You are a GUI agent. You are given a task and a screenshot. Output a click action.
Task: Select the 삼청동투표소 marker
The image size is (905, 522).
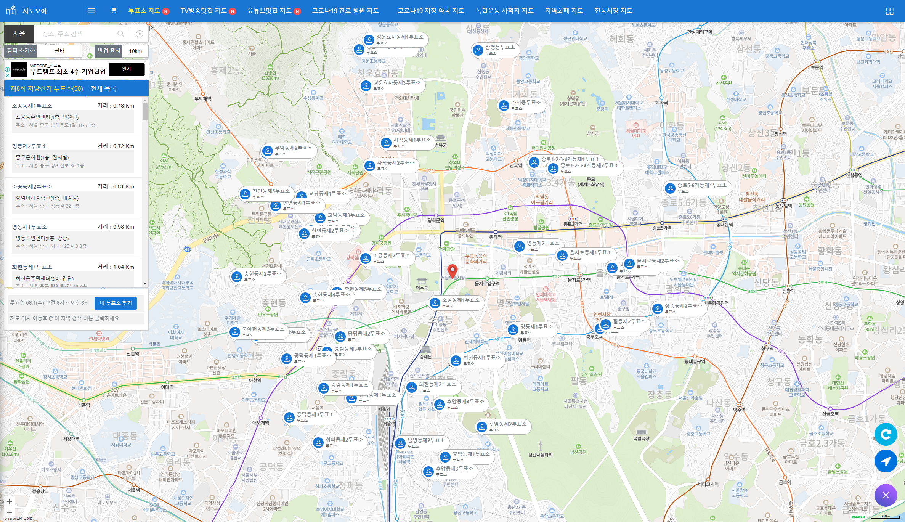[x=495, y=50]
